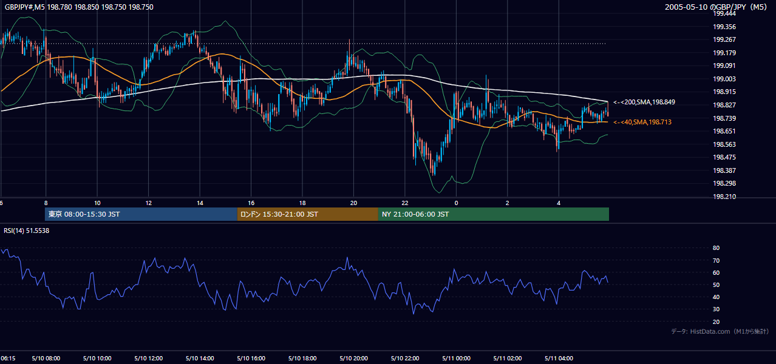Click hour marker 16 under the price chart
Image resolution: width=776 pixels, height=364 pixels.
click(x=251, y=203)
